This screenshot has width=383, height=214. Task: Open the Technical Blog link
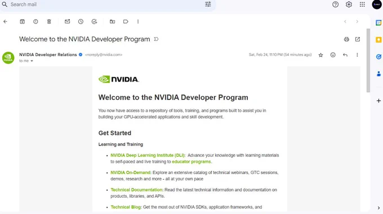tap(126, 207)
